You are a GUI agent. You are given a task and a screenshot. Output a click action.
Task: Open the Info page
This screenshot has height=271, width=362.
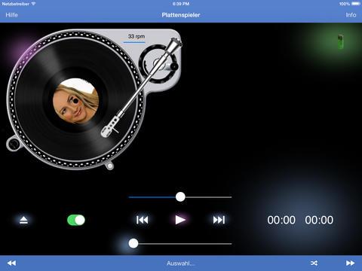[351, 15]
